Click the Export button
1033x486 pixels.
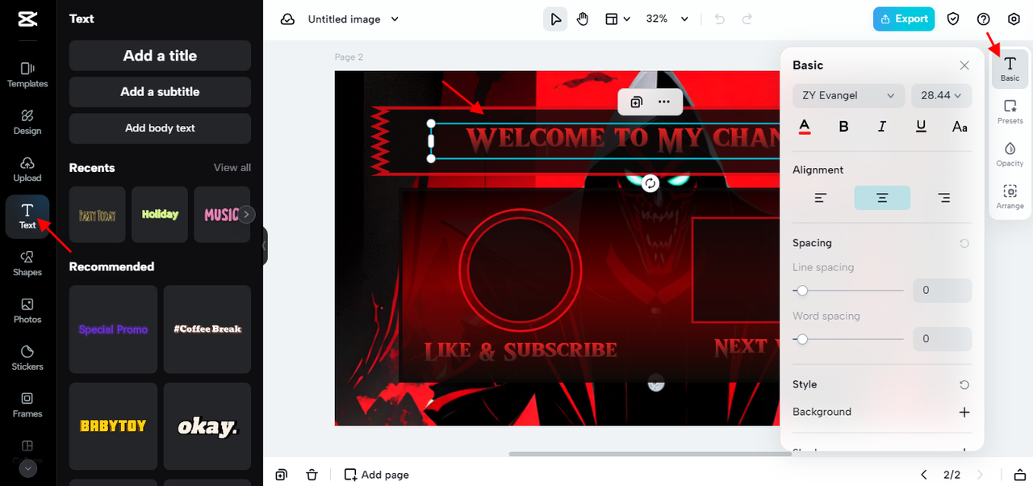point(904,19)
